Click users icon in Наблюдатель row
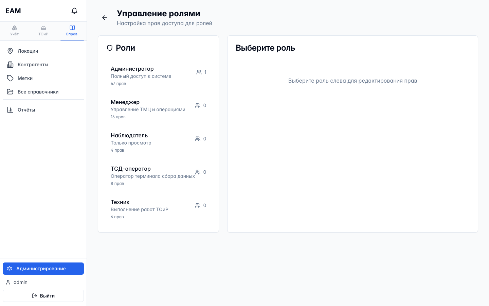Image resolution: width=489 pixels, height=306 pixels. (198, 139)
